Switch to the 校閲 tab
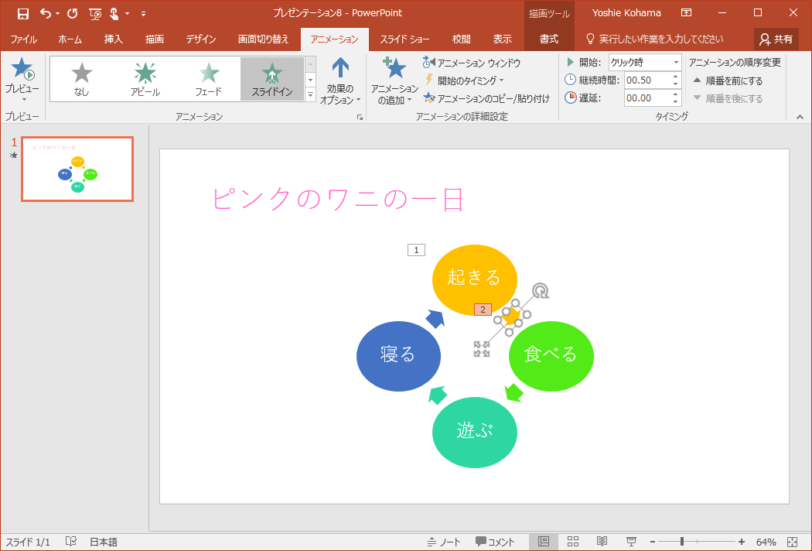This screenshot has width=812, height=551. [x=461, y=39]
